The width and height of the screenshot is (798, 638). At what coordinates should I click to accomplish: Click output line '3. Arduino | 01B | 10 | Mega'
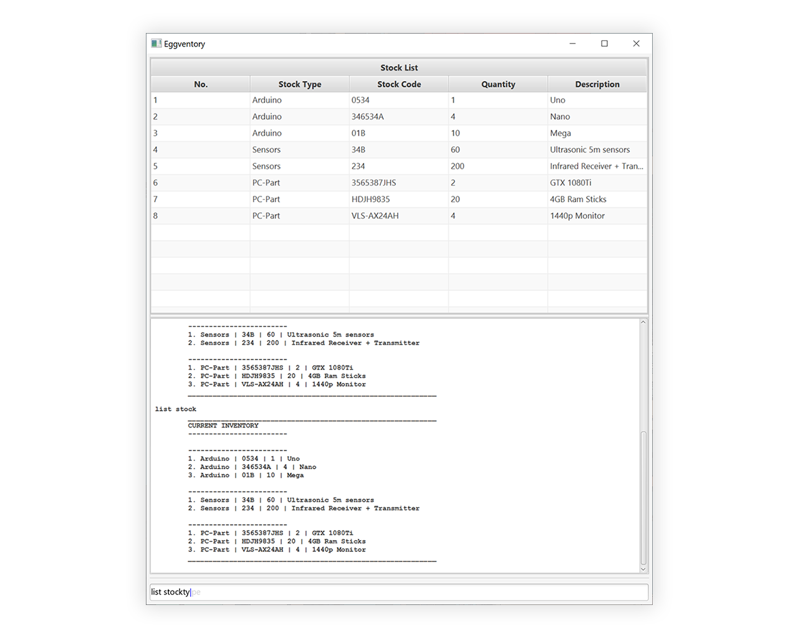point(246,475)
